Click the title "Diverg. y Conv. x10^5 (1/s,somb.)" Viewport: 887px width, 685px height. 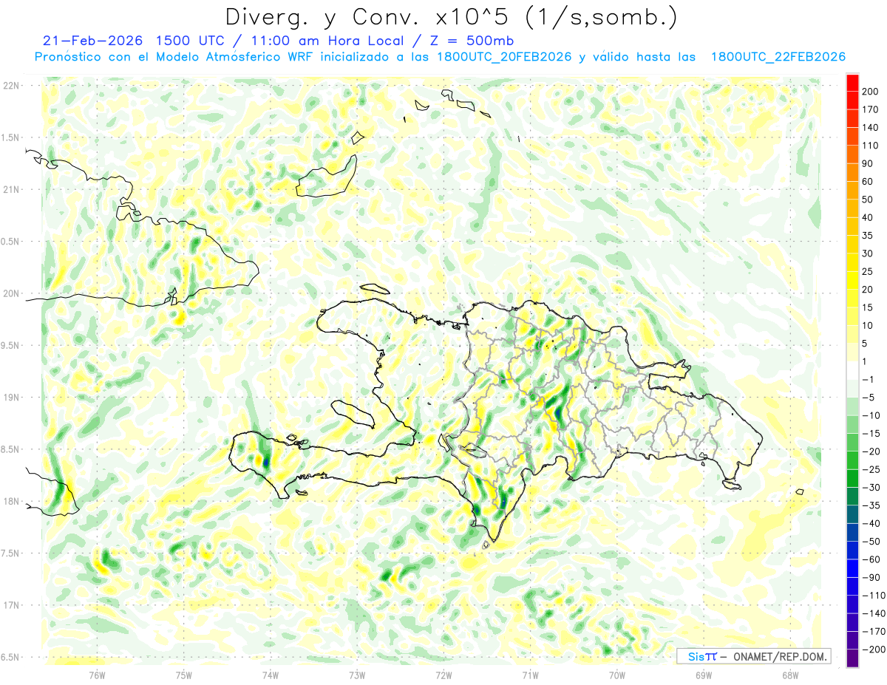(451, 16)
